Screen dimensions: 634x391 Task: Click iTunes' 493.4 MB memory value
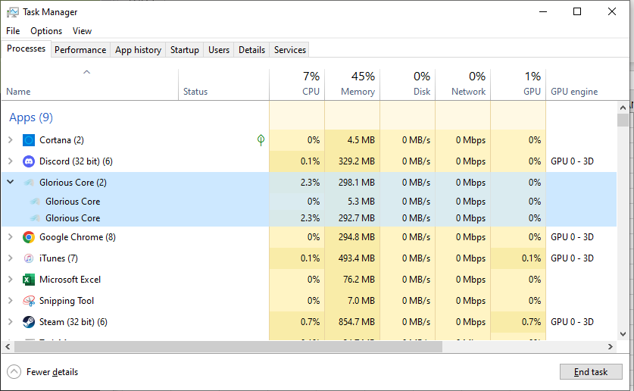pyautogui.click(x=357, y=258)
